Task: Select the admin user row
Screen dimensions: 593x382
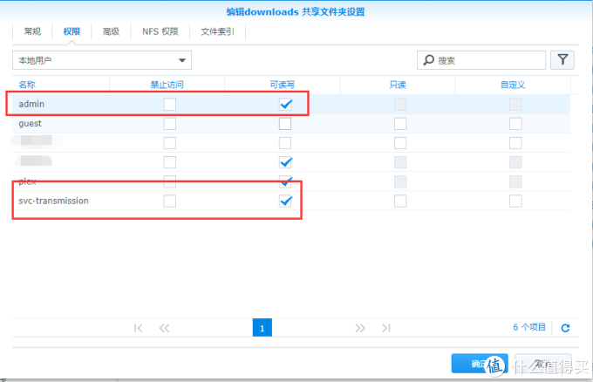Action: [x=291, y=104]
